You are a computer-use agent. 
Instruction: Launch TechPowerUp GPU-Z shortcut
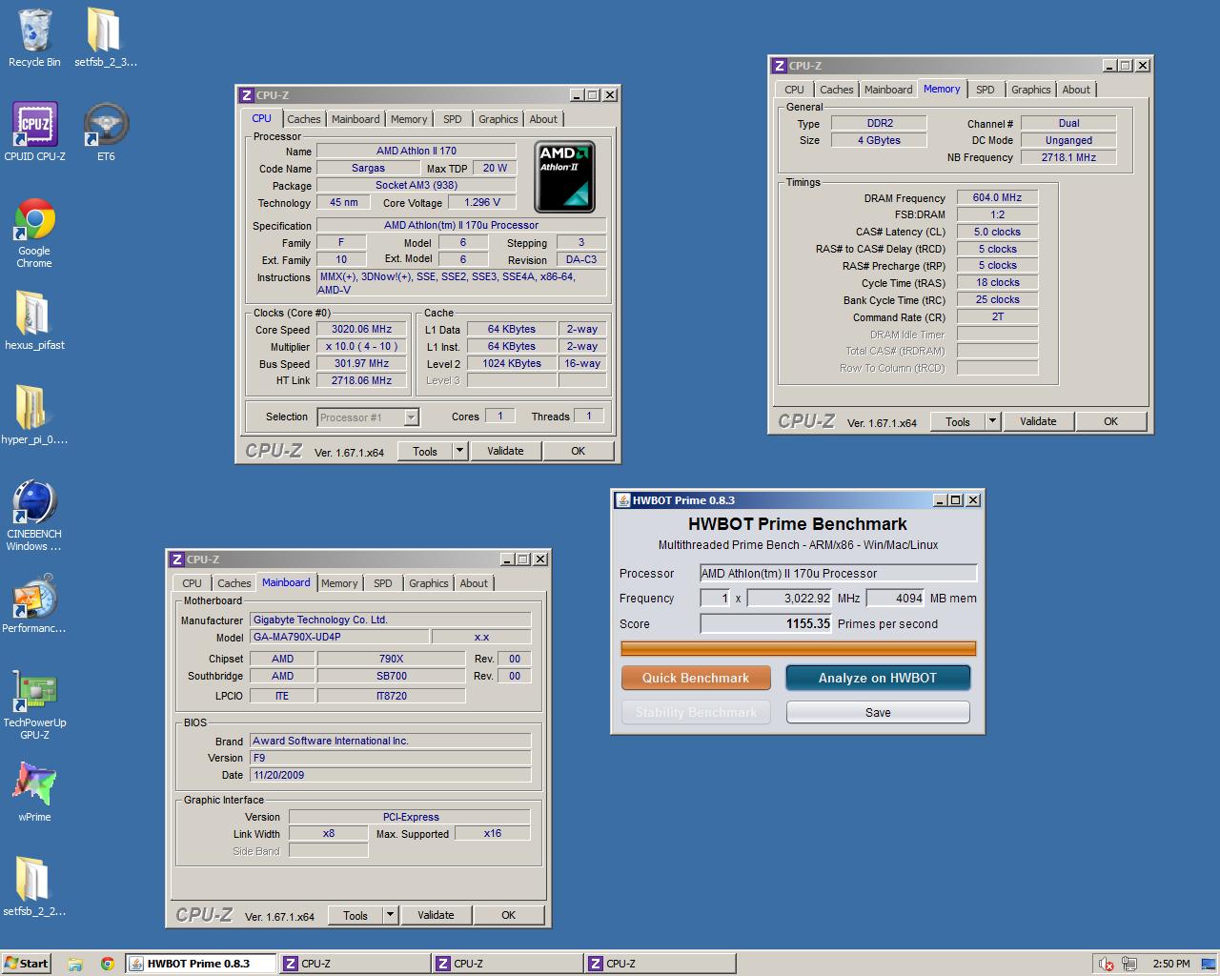(34, 704)
